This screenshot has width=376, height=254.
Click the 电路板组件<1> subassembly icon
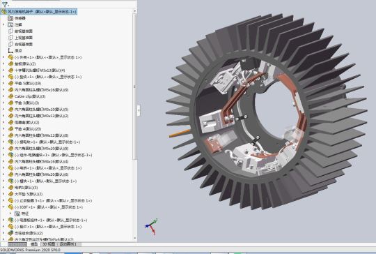tap(10, 220)
